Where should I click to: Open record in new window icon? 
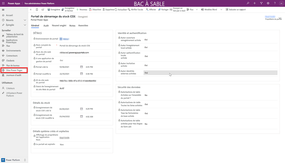[43, 10]
